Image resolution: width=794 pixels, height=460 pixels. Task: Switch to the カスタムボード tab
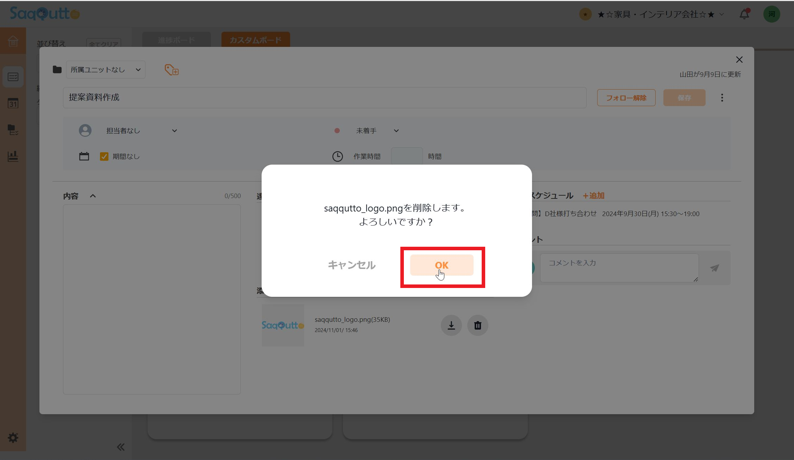point(255,40)
